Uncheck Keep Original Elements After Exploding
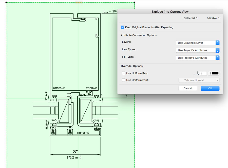The width and height of the screenshot is (228, 168). [x=123, y=27]
